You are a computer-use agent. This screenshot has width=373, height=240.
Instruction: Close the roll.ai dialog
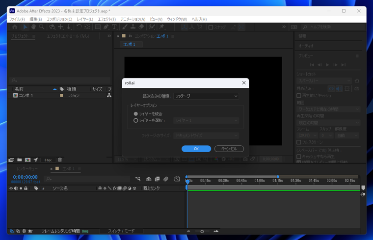pos(244,83)
